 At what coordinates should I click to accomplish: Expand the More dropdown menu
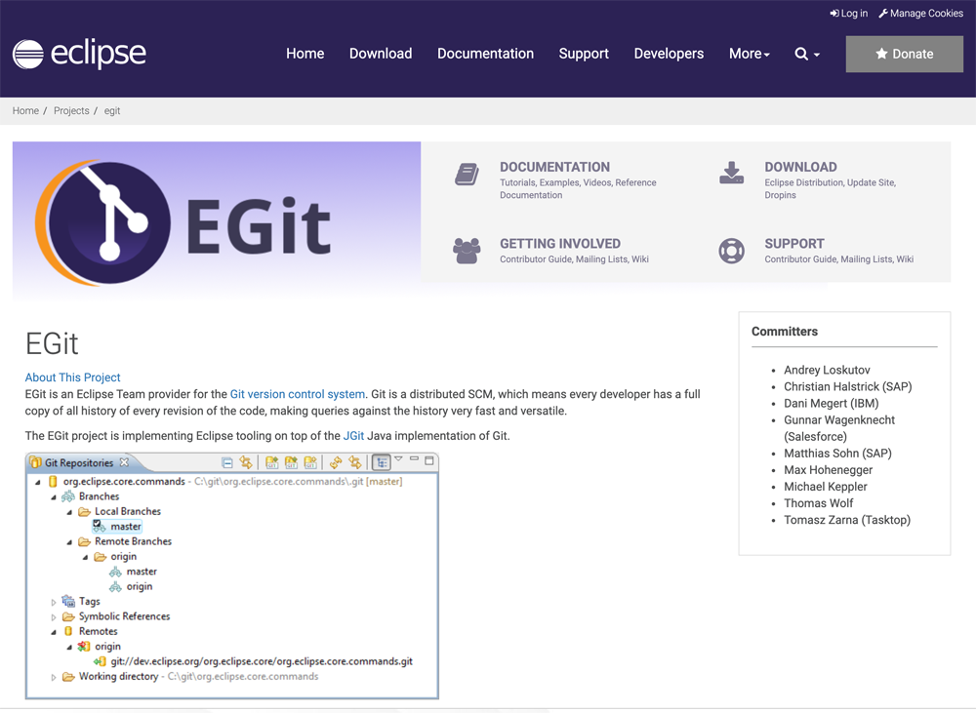750,54
